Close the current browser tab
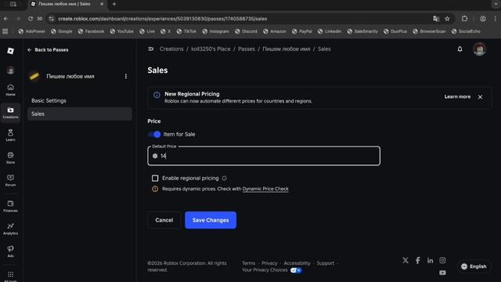The height and width of the screenshot is (282, 501). (x=102, y=4)
